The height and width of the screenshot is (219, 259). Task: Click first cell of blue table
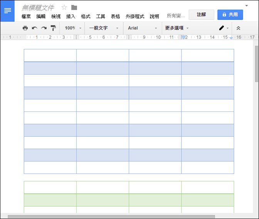[50, 56]
